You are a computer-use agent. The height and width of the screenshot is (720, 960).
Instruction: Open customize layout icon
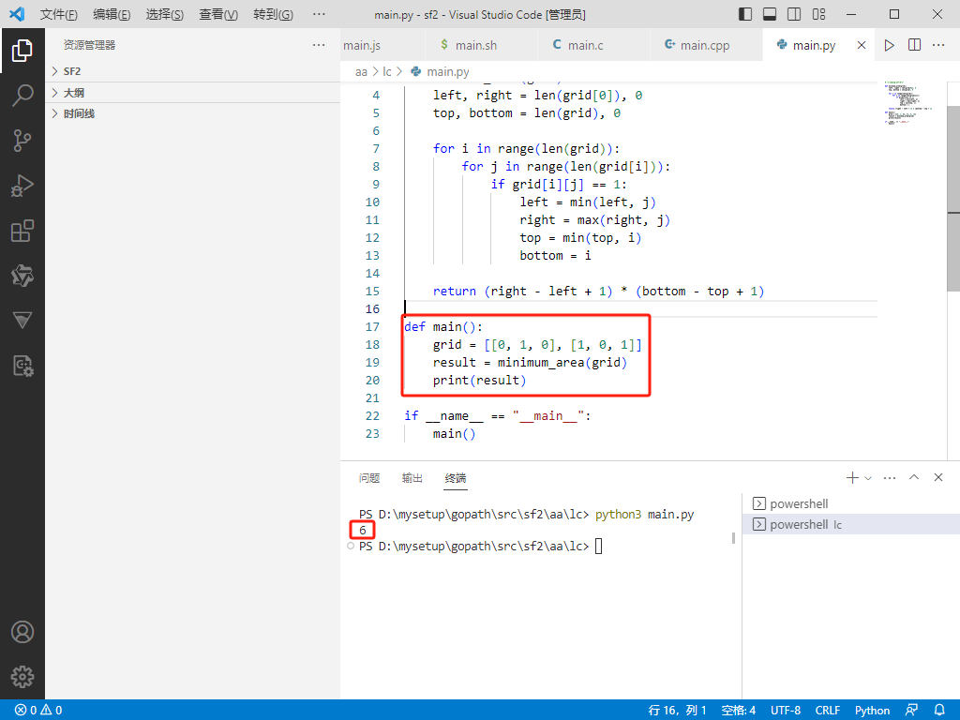(818, 14)
